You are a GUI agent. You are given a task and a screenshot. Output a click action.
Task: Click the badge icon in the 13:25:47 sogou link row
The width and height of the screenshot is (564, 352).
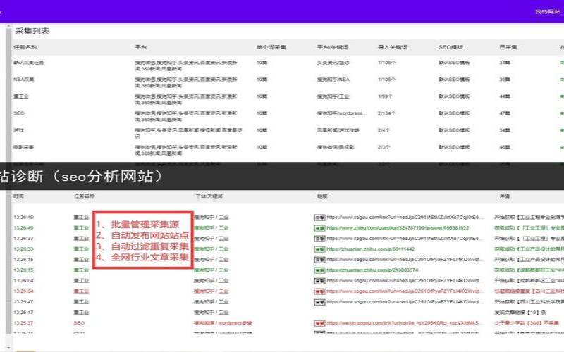click(319, 302)
